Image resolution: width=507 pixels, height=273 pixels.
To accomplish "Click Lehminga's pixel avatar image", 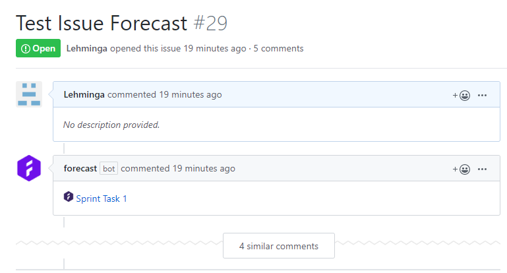I will pyautogui.click(x=29, y=94).
